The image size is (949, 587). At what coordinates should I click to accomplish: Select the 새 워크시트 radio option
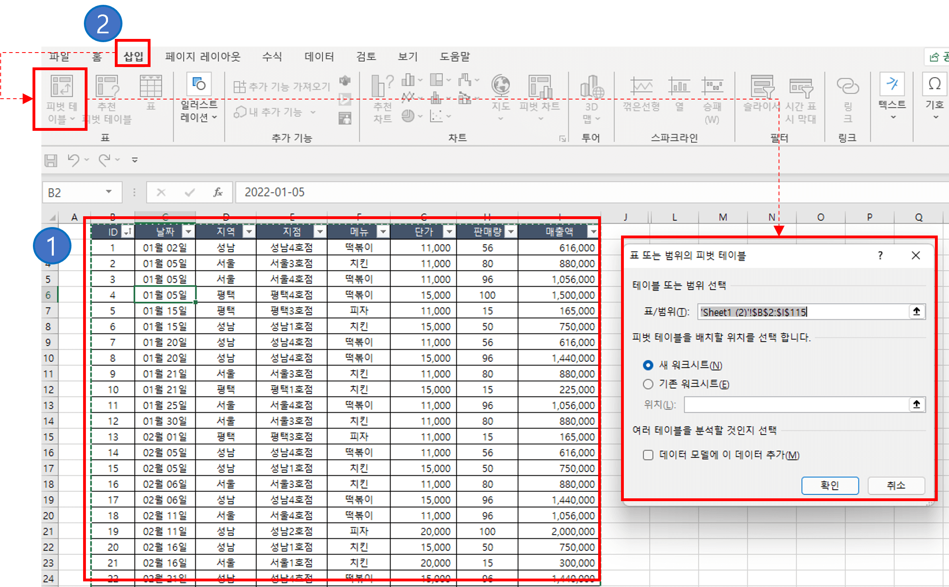pos(648,365)
